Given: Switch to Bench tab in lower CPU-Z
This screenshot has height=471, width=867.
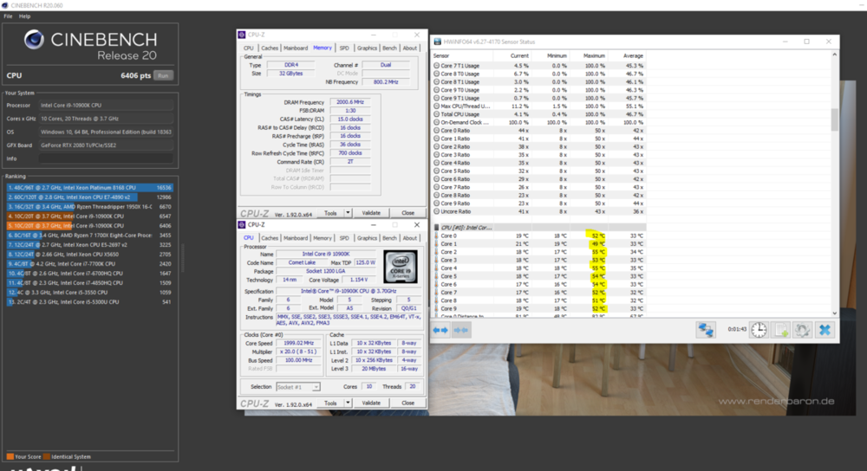Looking at the screenshot, I should pyautogui.click(x=389, y=238).
